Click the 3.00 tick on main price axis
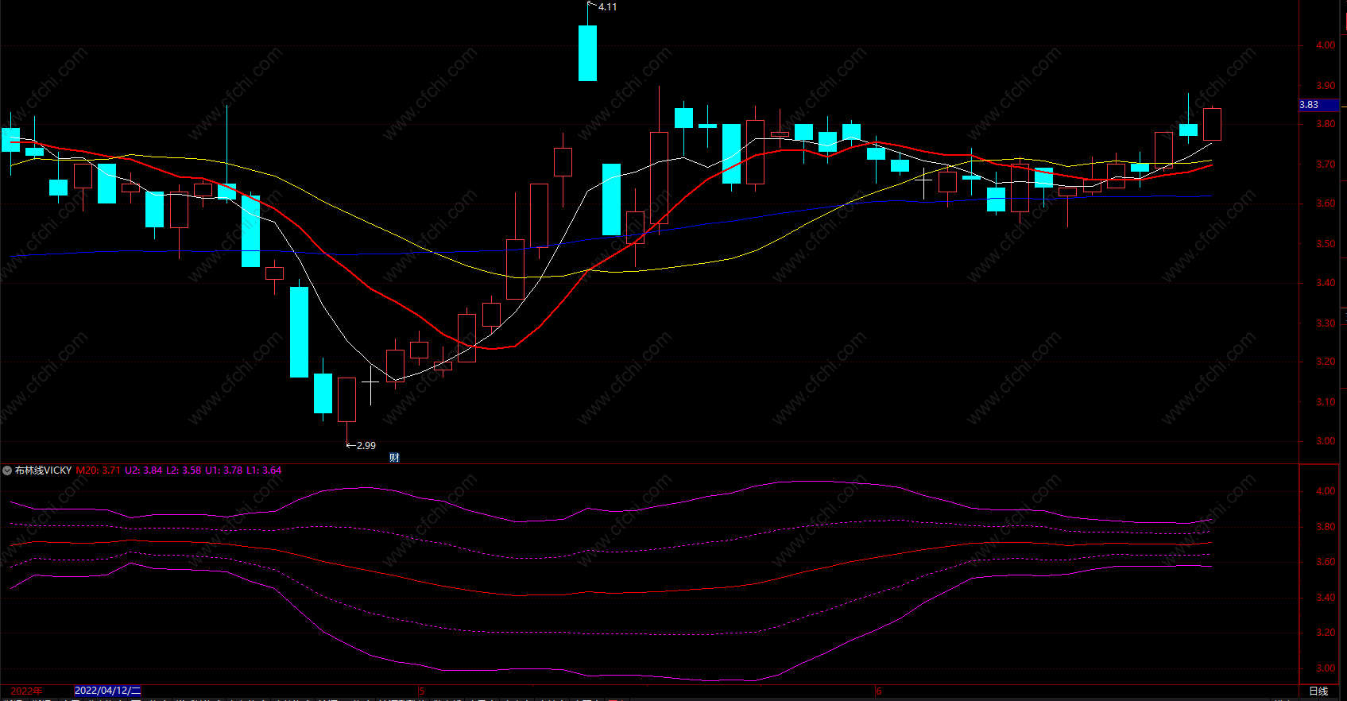This screenshot has width=1347, height=701. click(1326, 441)
